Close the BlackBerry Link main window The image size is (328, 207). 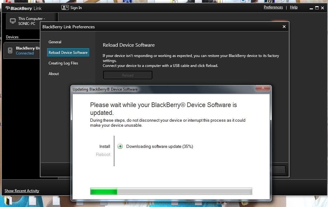(323, 8)
